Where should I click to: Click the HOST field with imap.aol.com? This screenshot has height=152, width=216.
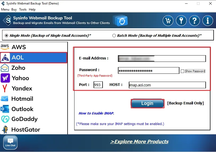[x=167, y=85]
